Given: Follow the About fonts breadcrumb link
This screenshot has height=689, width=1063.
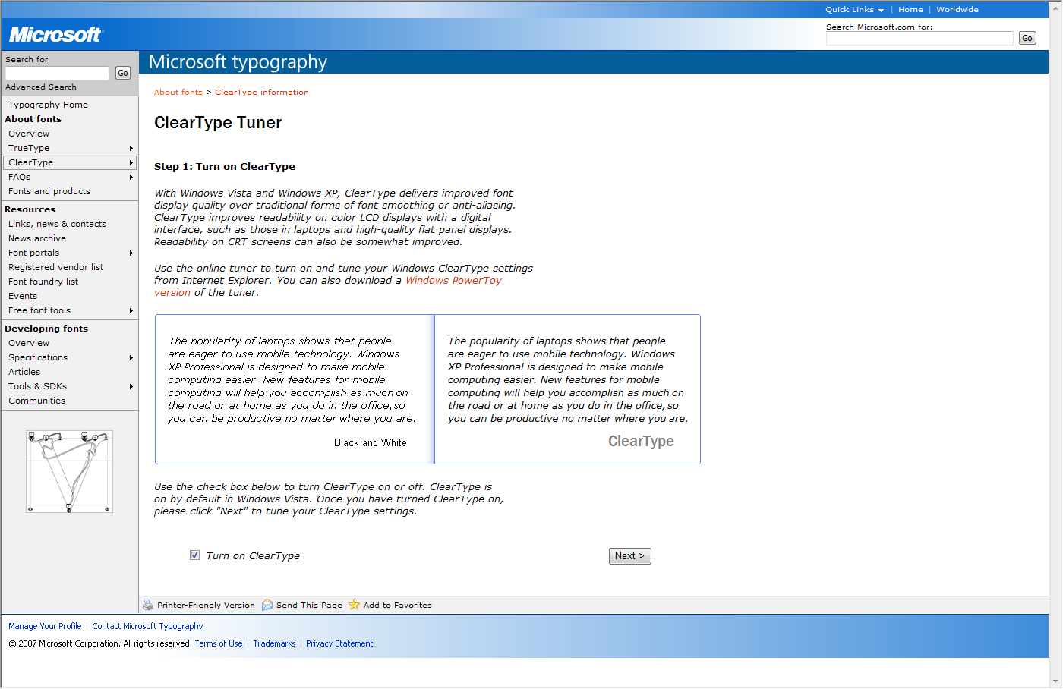Looking at the screenshot, I should [178, 93].
